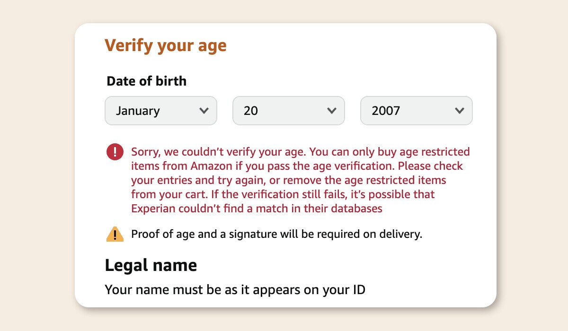This screenshot has width=568, height=331.
Task: Open the 2007 birth year dropdown
Action: 416,111
